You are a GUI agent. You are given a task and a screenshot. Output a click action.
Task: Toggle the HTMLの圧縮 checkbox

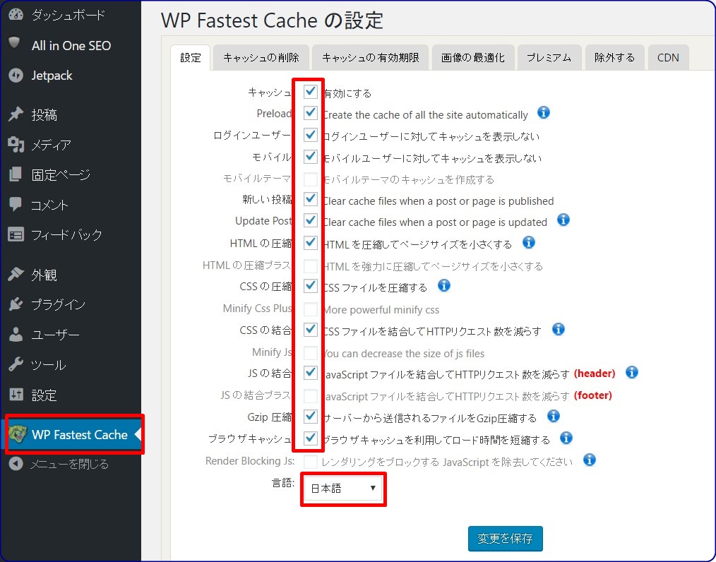311,242
